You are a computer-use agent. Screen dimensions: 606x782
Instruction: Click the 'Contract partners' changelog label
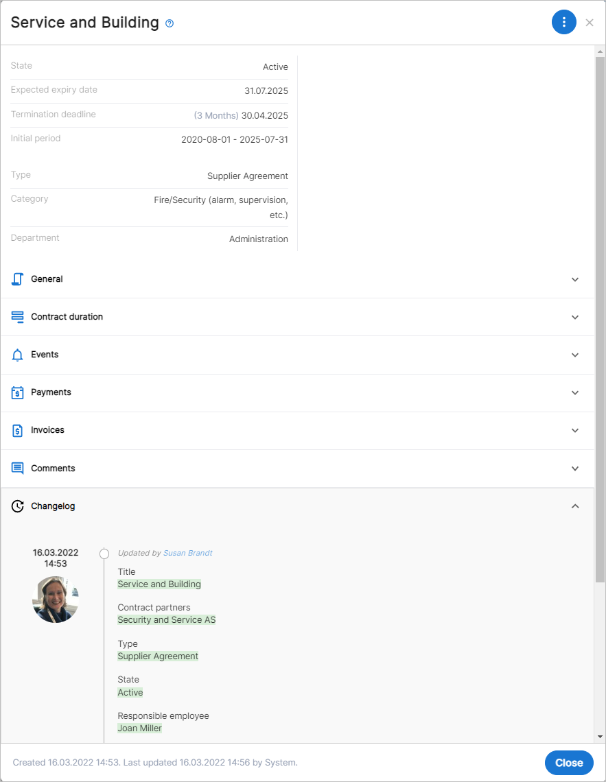[x=154, y=608]
